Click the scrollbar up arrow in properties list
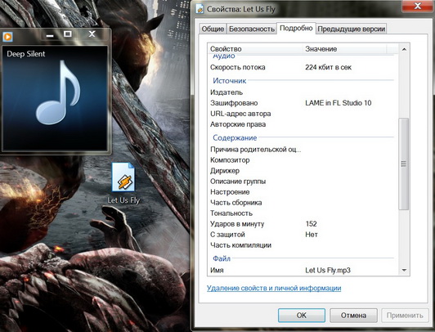 [x=404, y=49]
